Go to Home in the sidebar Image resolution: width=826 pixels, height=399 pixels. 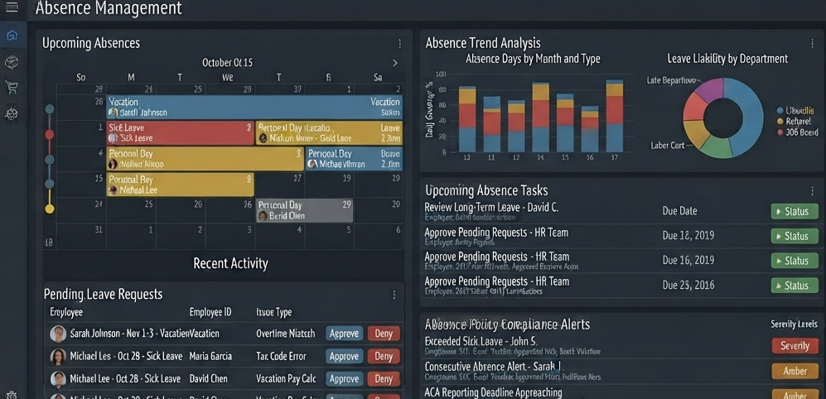[12, 36]
